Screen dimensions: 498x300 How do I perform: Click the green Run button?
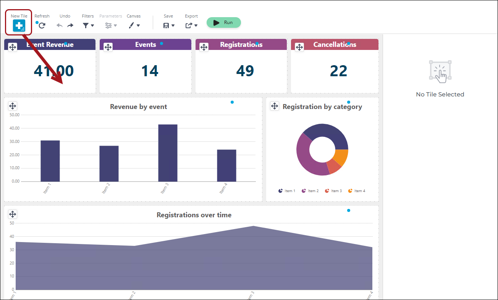click(x=224, y=22)
